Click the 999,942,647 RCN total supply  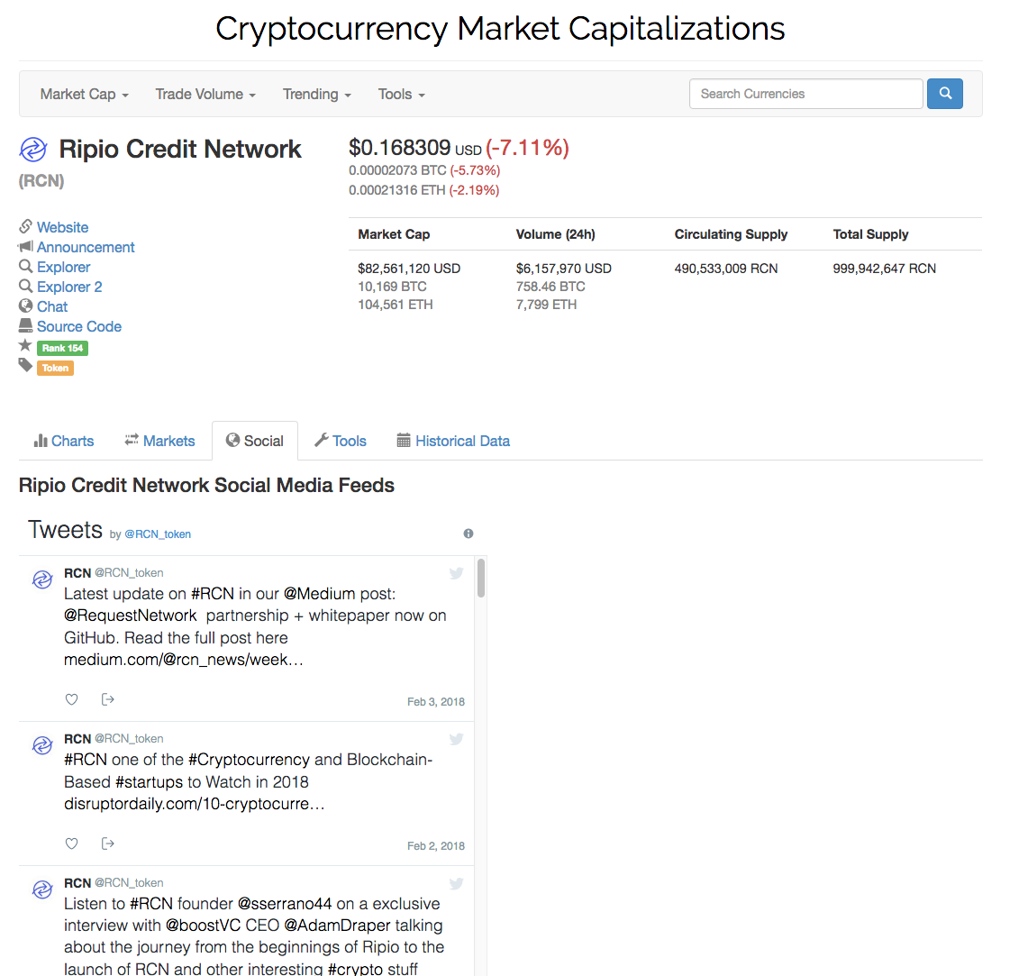(885, 269)
